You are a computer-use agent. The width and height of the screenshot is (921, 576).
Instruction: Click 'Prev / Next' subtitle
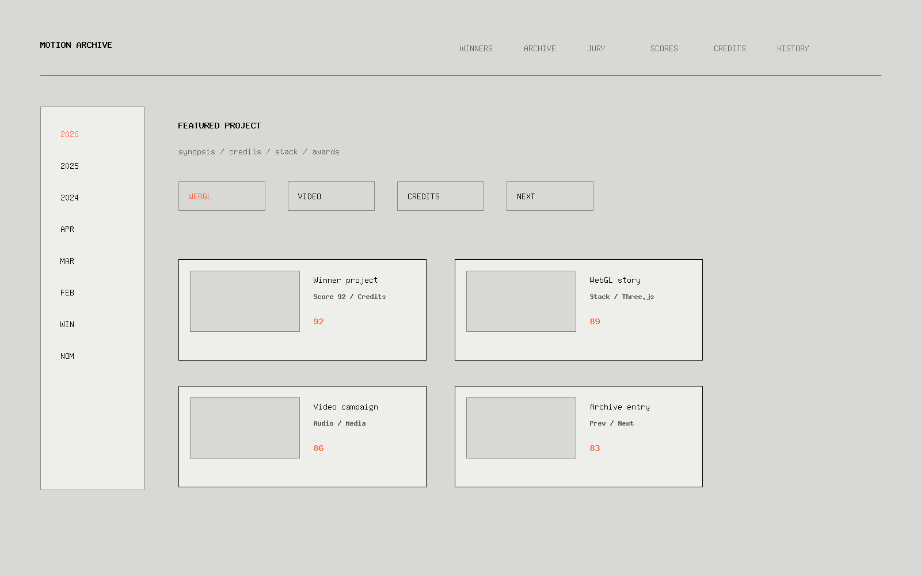611,423
